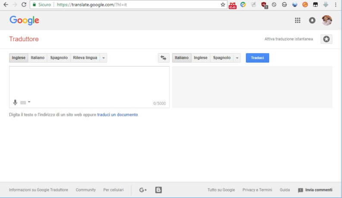The height and width of the screenshot is (198, 342).
Task: Click the browser forward arrow
Action: (15, 5)
